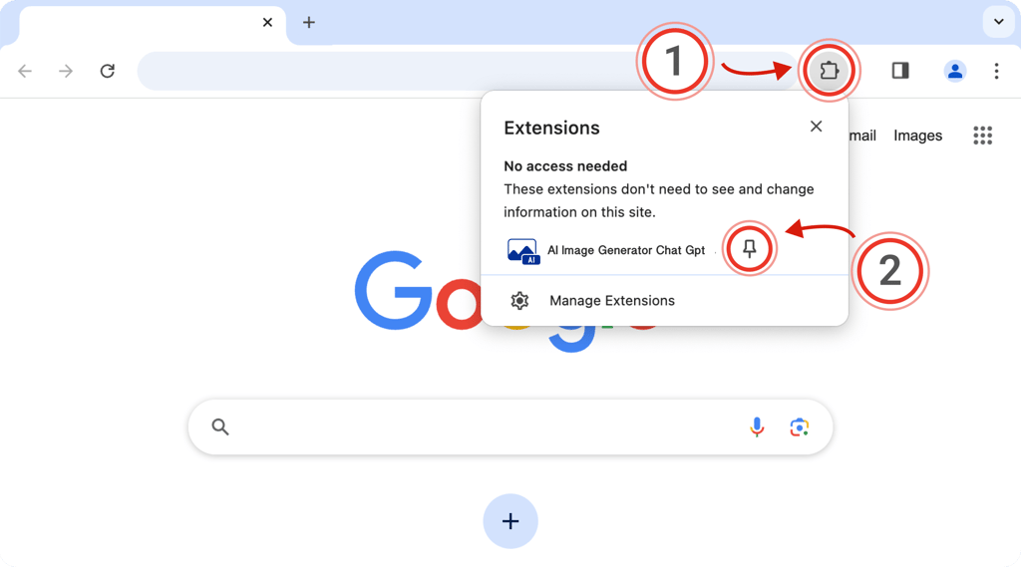Go forward to the next page
The image size is (1021, 567).
pyautogui.click(x=66, y=71)
